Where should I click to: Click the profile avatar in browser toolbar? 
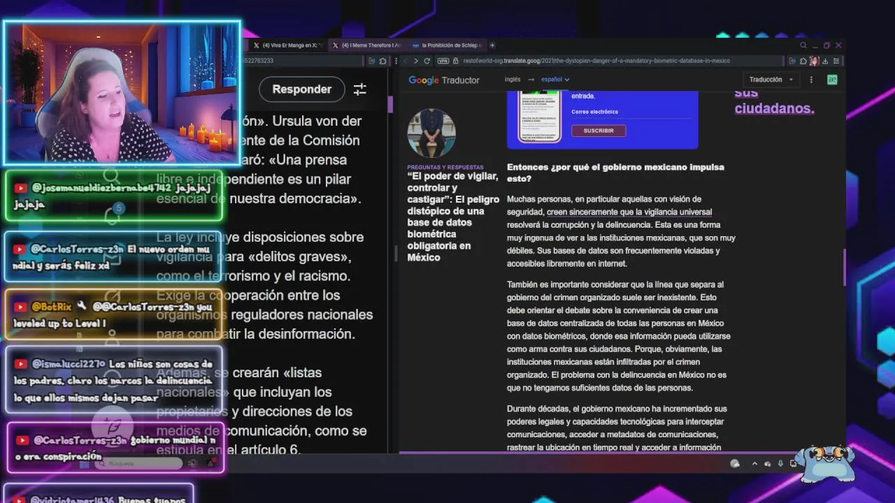click(815, 61)
